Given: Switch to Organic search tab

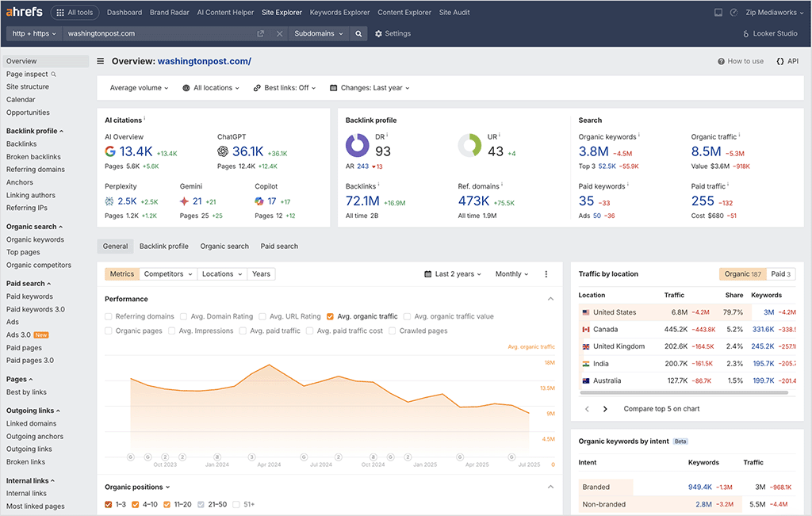Looking at the screenshot, I should pyautogui.click(x=224, y=247).
